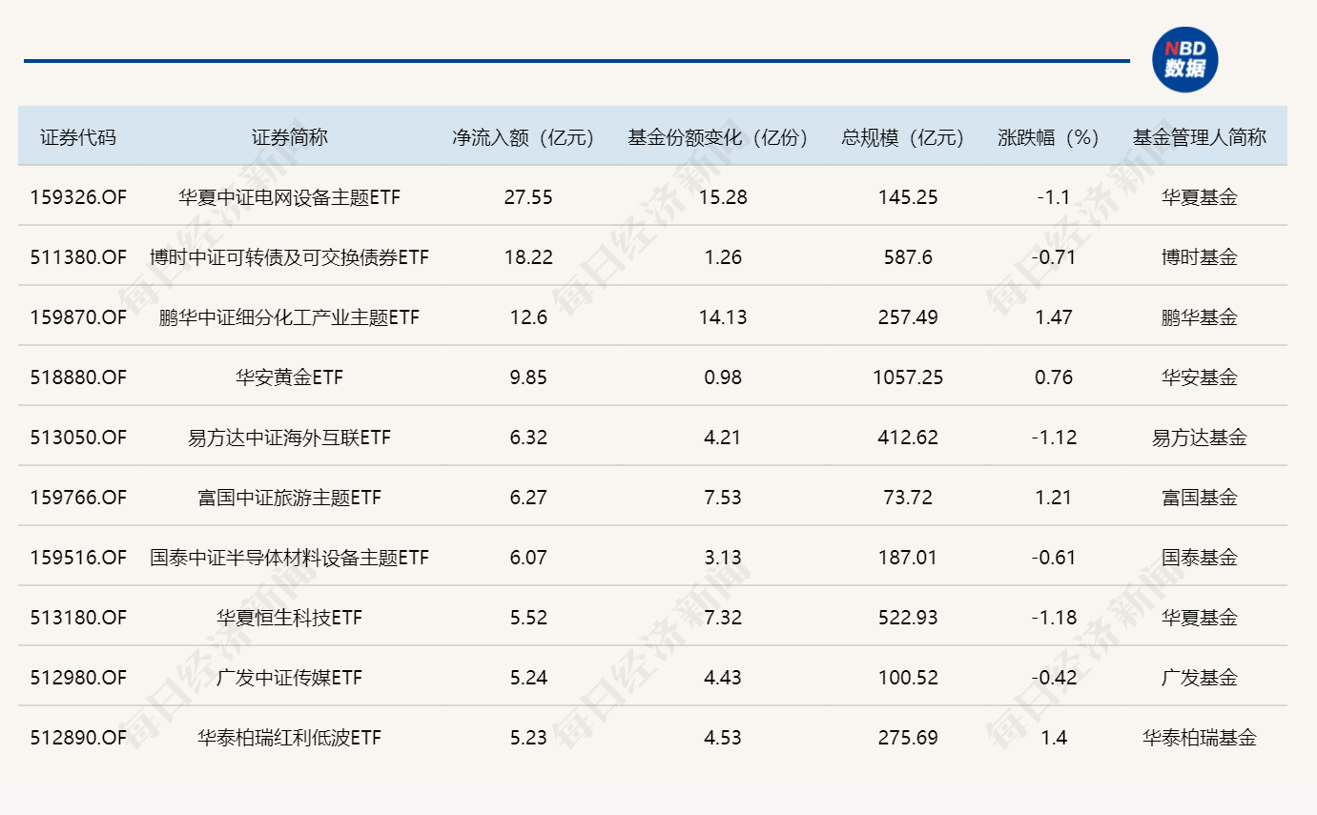
Task: Click 易方达基金 manager label
Action: [1200, 438]
